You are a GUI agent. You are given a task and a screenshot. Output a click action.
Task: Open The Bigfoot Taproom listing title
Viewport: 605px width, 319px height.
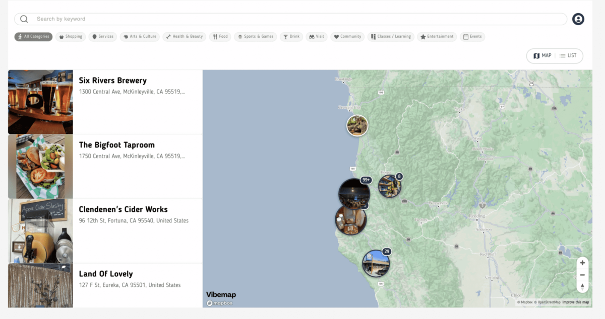pyautogui.click(x=117, y=145)
